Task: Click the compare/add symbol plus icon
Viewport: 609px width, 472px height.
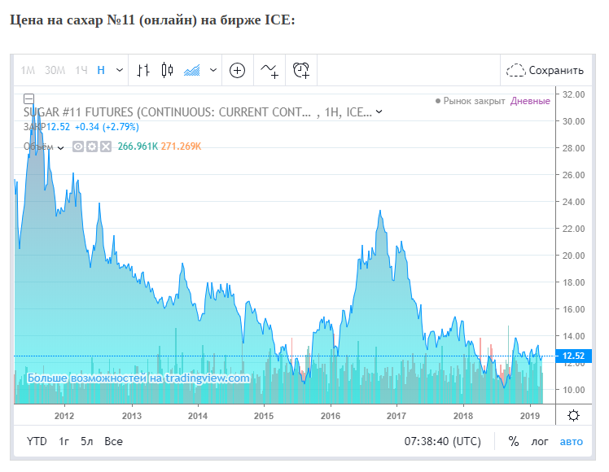Action: pos(237,71)
